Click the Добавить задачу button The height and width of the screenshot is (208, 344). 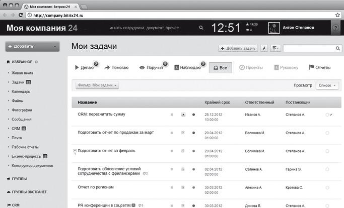click(x=238, y=48)
